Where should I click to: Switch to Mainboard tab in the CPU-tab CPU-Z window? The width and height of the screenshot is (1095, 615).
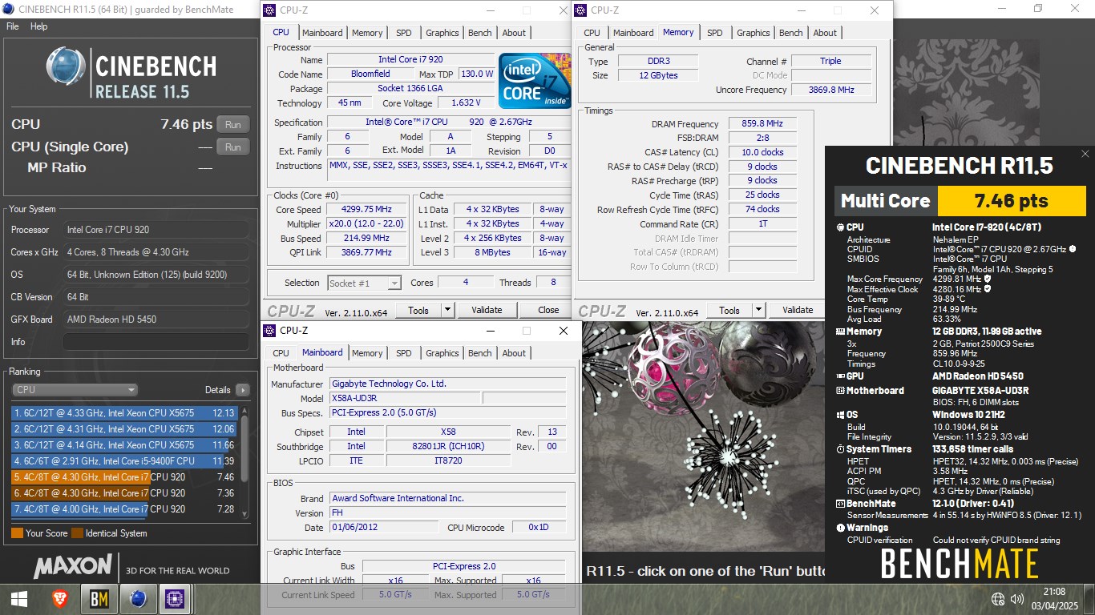tap(322, 33)
